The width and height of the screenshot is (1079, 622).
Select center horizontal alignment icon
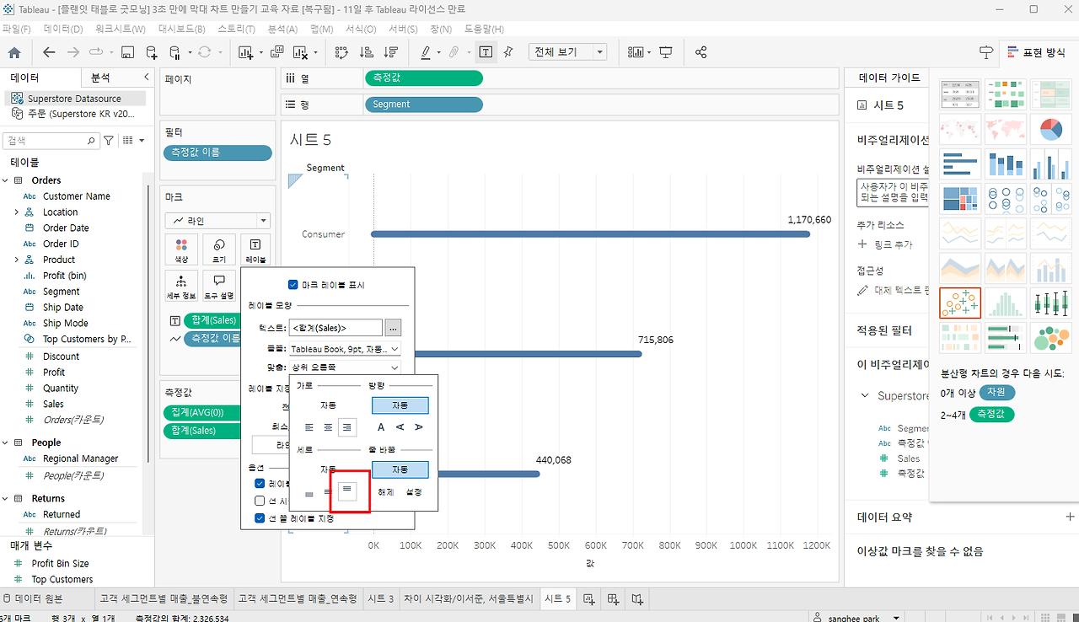coord(328,427)
